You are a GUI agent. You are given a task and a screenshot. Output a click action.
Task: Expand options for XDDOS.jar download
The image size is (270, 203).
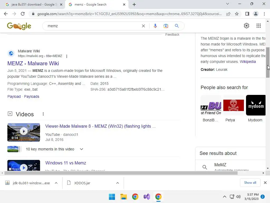click(118, 183)
